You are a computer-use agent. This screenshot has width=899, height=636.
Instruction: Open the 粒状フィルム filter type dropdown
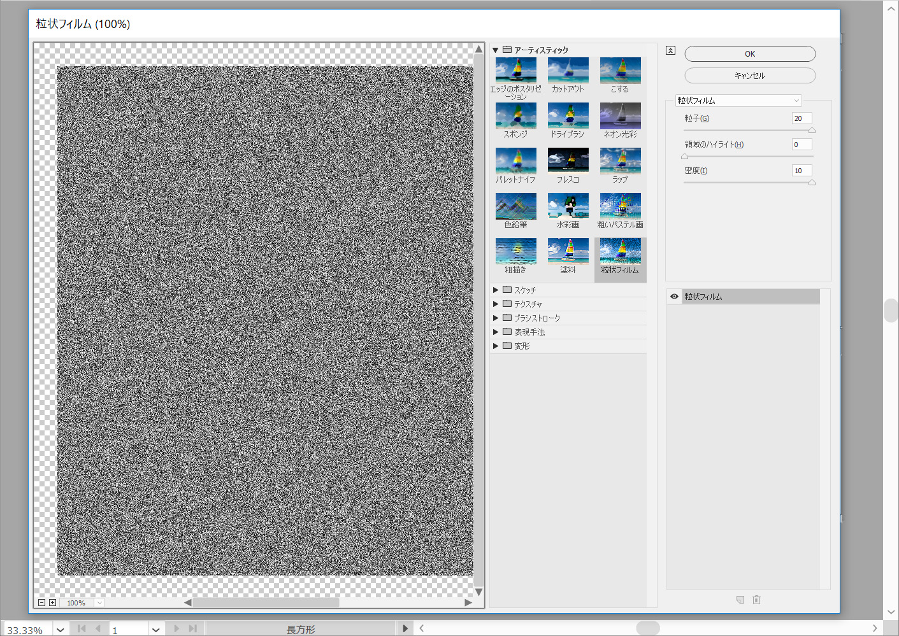738,101
